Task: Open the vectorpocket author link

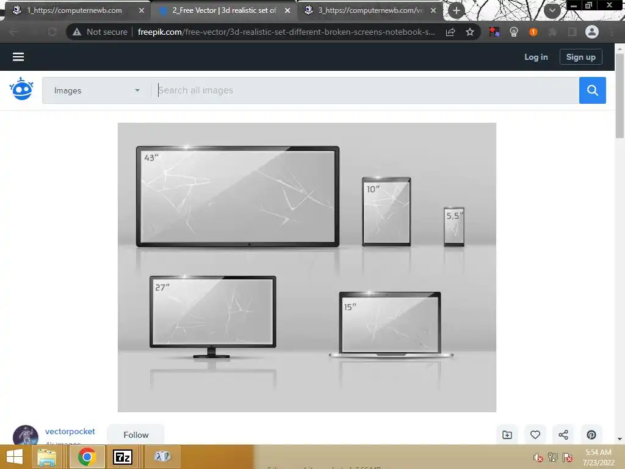Action: (70, 431)
